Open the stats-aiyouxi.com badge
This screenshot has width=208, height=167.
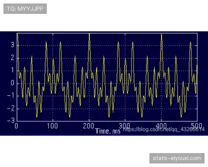(x=177, y=158)
